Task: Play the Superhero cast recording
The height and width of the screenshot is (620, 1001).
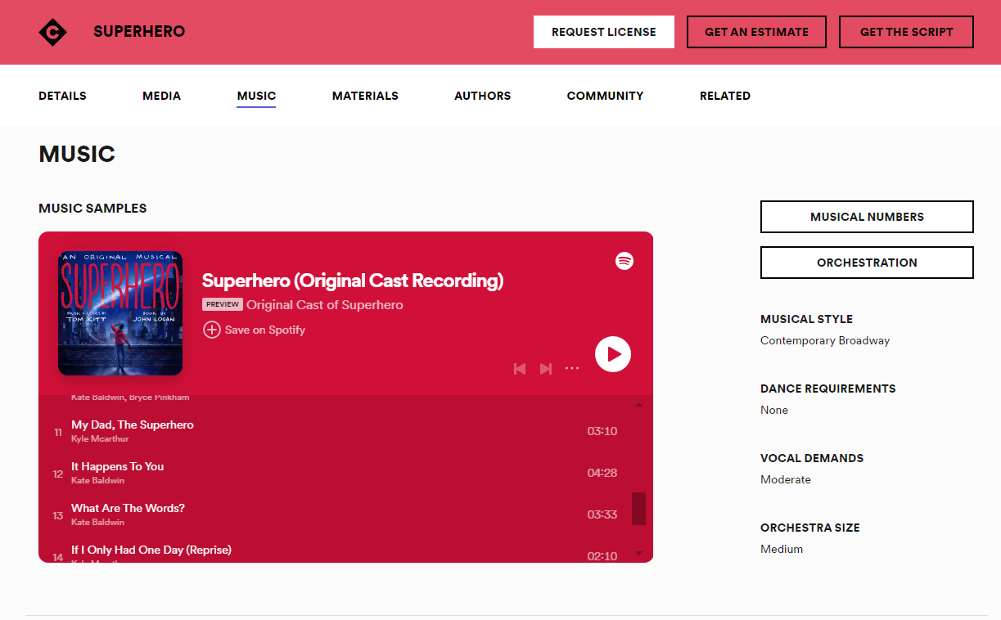Action: tap(613, 354)
